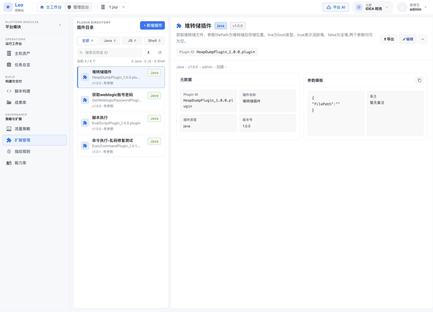433x312 pixels.
Task: Open the admin user menu
Action: (x=412, y=7)
